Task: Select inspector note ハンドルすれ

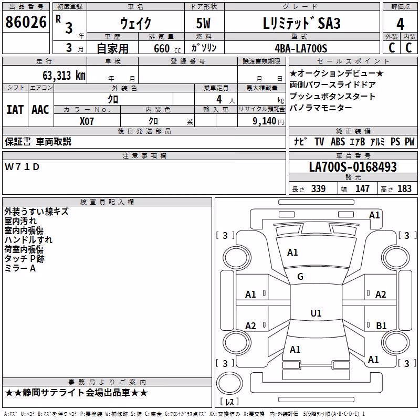Action: [28, 240]
